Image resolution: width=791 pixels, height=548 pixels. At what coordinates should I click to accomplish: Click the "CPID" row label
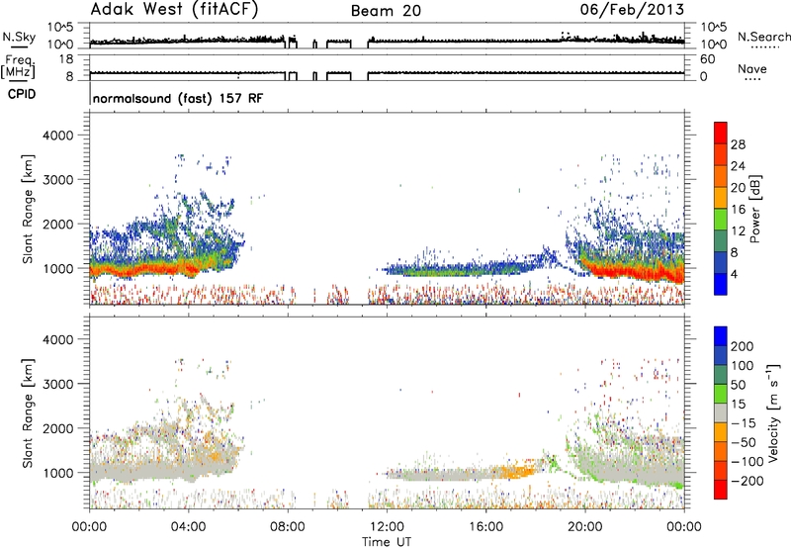click(x=22, y=94)
